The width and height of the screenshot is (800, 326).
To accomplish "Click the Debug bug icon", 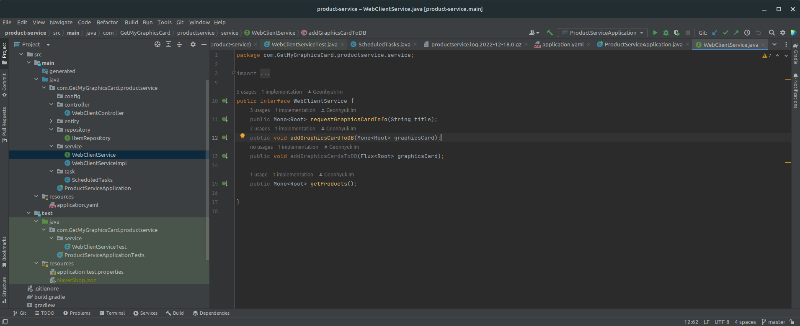I will click(666, 33).
